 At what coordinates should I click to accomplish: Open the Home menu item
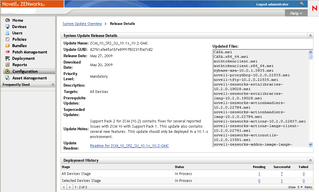(x=18, y=20)
